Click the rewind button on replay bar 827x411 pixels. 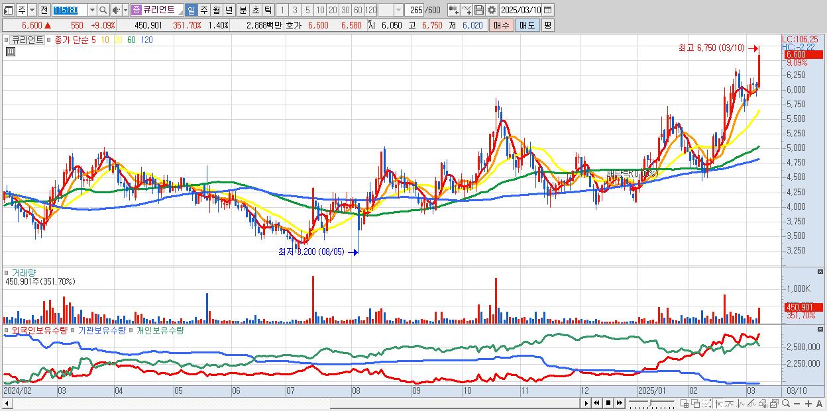pos(596,403)
